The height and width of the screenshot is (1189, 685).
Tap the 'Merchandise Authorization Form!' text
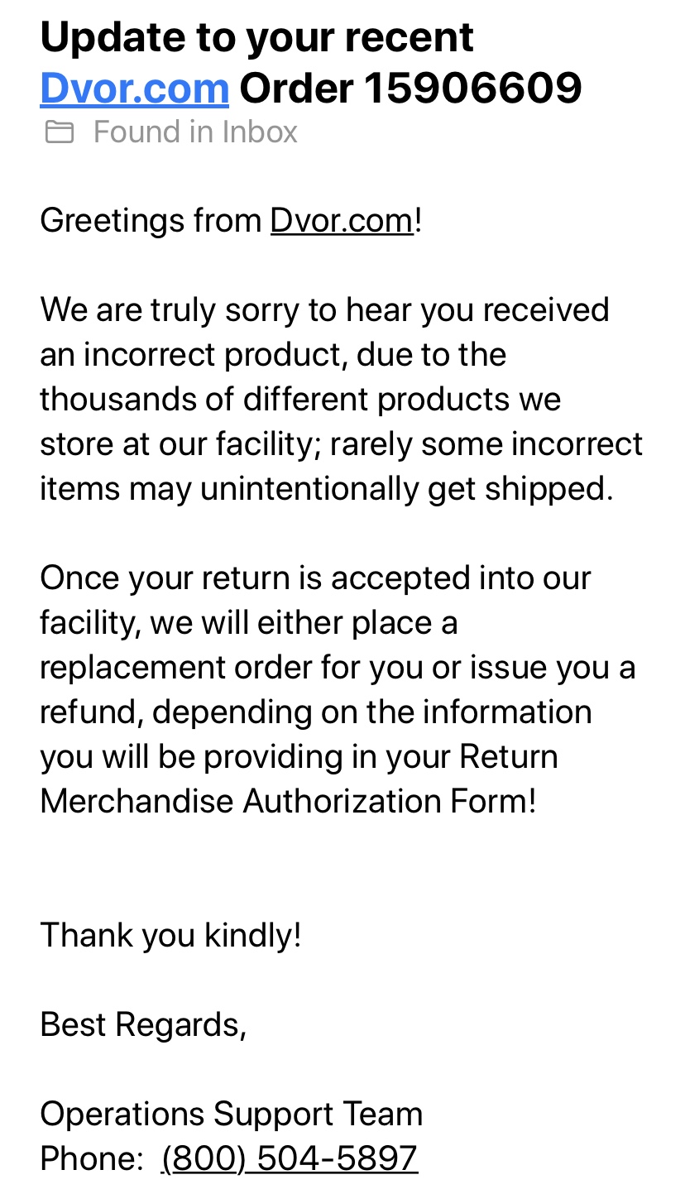point(289,802)
